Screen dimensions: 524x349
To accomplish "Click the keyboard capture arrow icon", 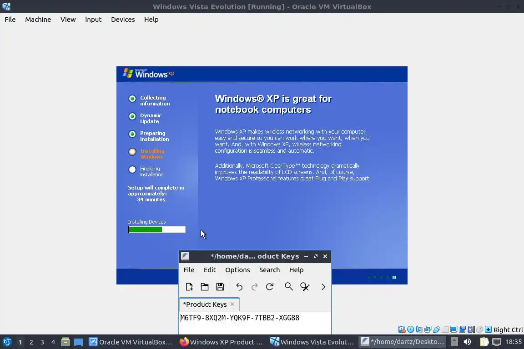I will click(488, 329).
